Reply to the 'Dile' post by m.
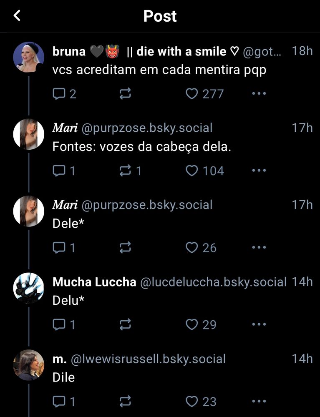 click(x=64, y=401)
